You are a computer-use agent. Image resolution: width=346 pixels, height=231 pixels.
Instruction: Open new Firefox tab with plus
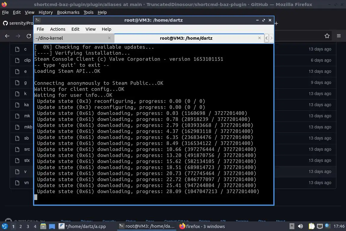[x=276, y=23]
